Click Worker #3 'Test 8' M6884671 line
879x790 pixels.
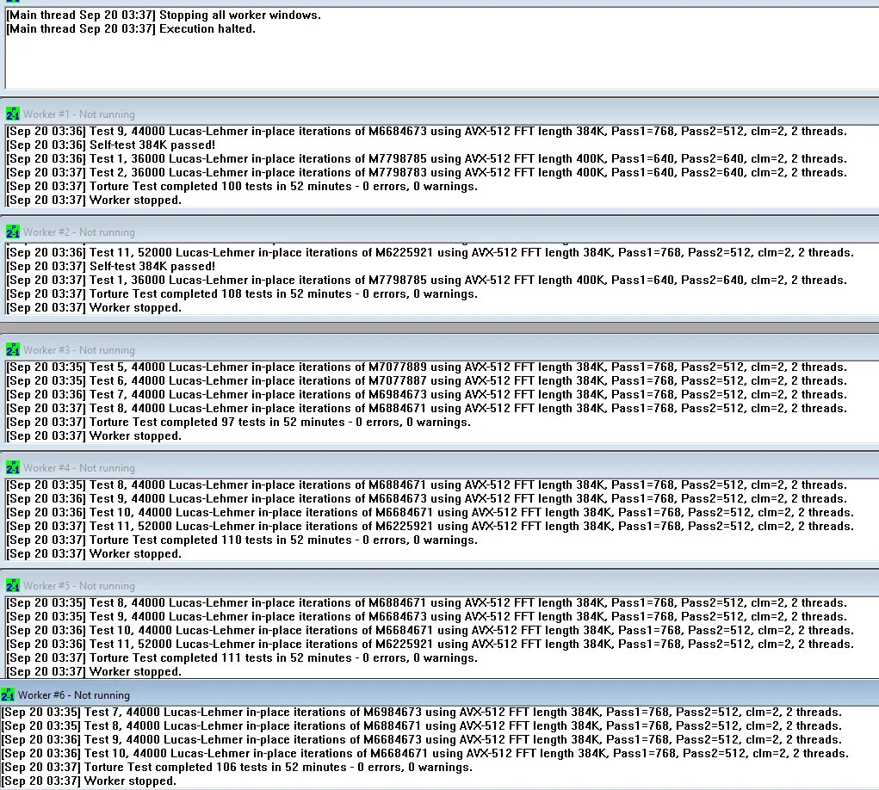[427, 408]
